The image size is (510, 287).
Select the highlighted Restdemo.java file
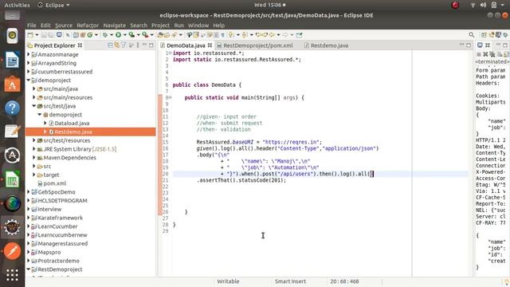pos(73,132)
